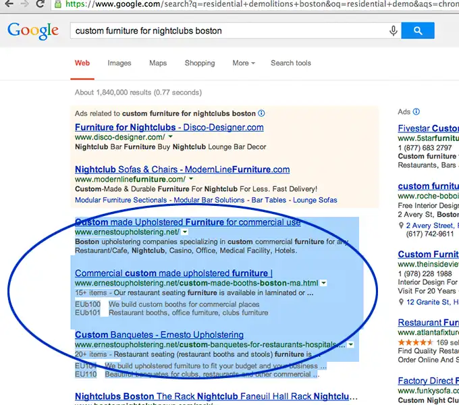The width and height of the screenshot is (459, 405).
Task: Open 'Custom Banquetes - Ernesto Upholstering' result
Action: (x=159, y=335)
